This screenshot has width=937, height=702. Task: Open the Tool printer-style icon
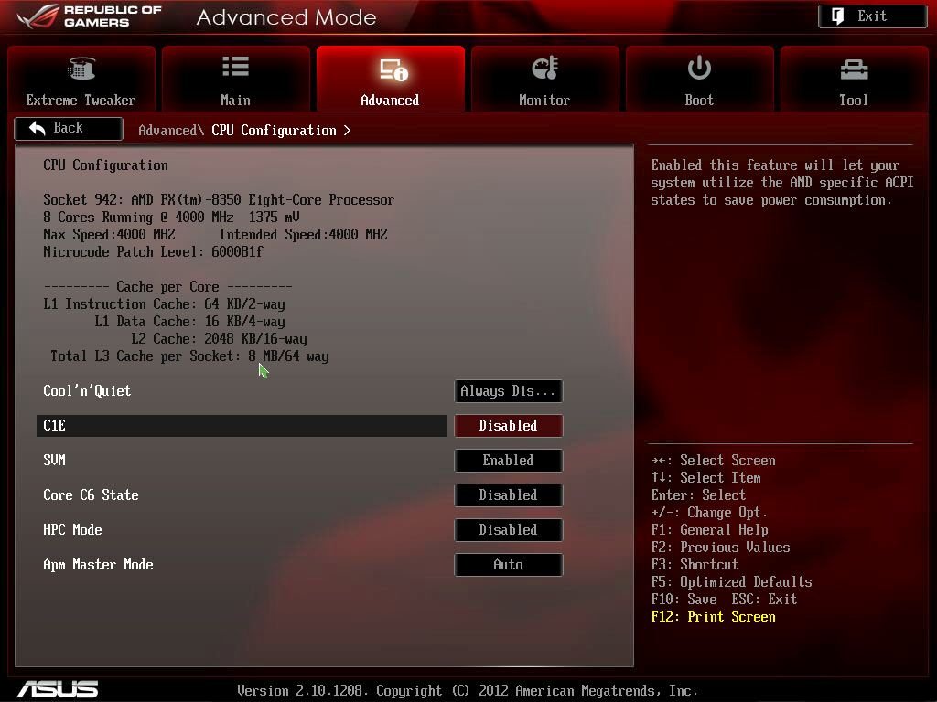854,69
